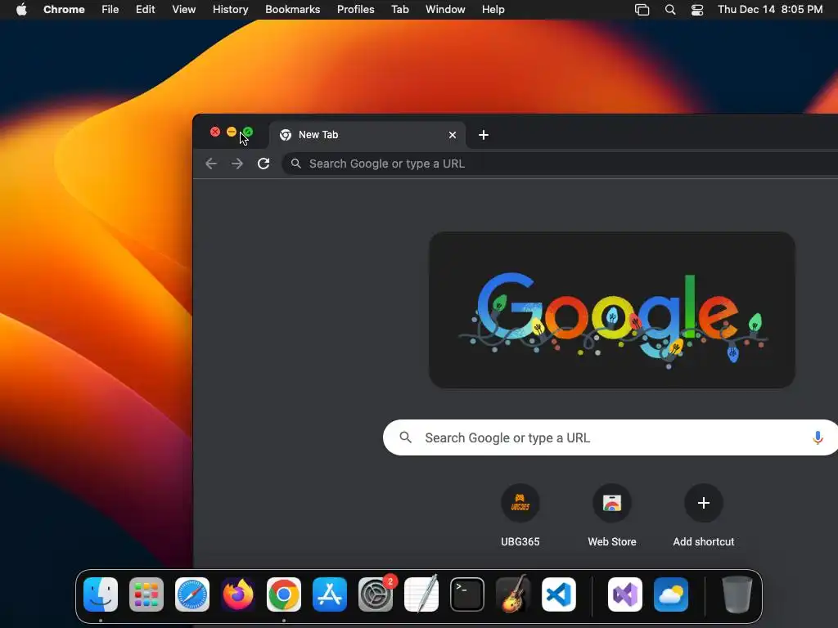The image size is (838, 628).
Task: Open the Help menu
Action: click(x=493, y=10)
